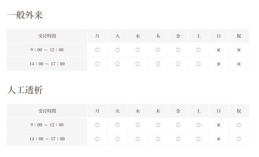Click the 祝 column header in 人工透析 table

pos(239,111)
